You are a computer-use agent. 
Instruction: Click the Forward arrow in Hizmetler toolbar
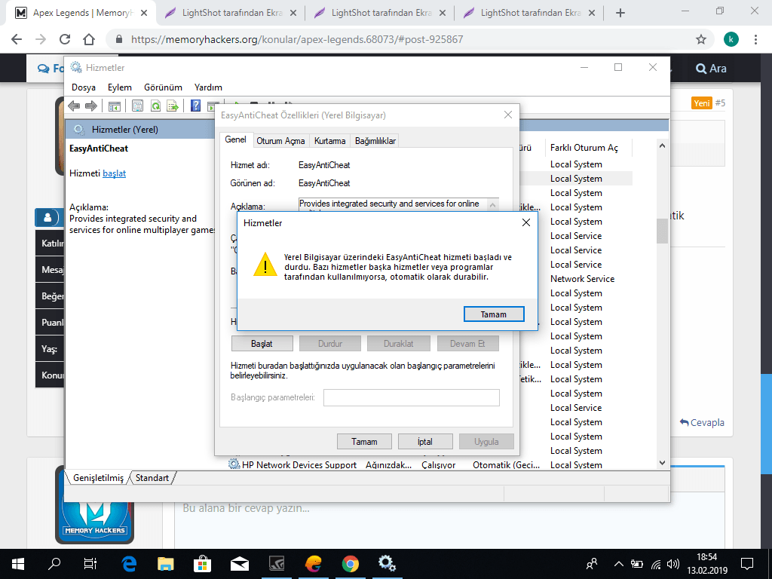coord(91,106)
